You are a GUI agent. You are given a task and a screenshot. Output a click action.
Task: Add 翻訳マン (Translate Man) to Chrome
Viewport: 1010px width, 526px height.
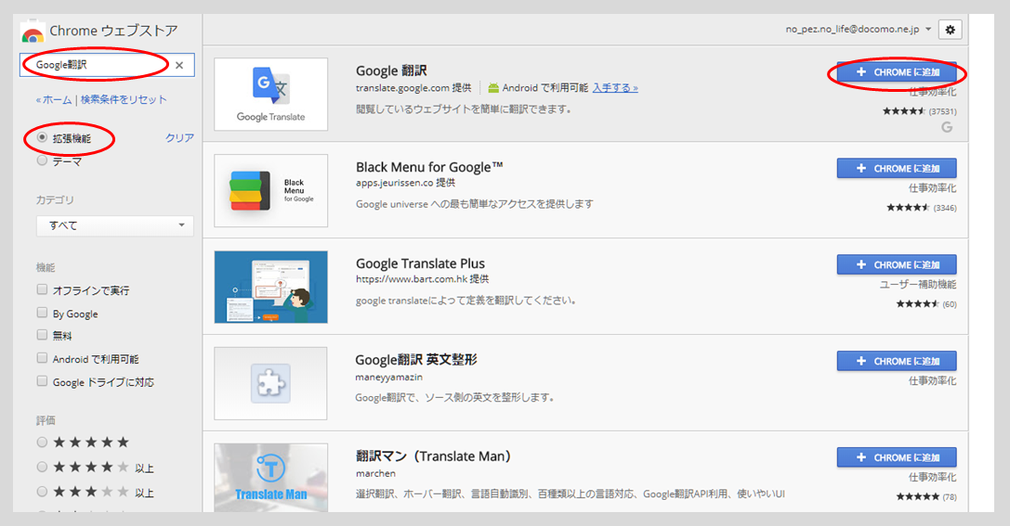[x=897, y=458]
